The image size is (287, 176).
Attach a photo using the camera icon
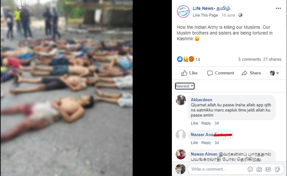259,169
